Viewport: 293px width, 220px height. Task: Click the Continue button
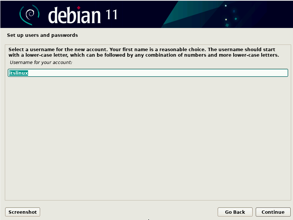[273, 212]
